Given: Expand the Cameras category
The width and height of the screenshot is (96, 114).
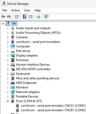Looking at the screenshot, I should pyautogui.click(x=8, y=37).
